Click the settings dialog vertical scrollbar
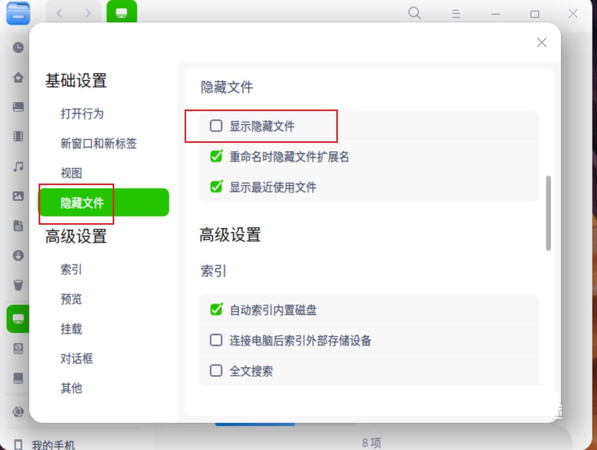This screenshot has height=450, width=597. click(x=549, y=213)
